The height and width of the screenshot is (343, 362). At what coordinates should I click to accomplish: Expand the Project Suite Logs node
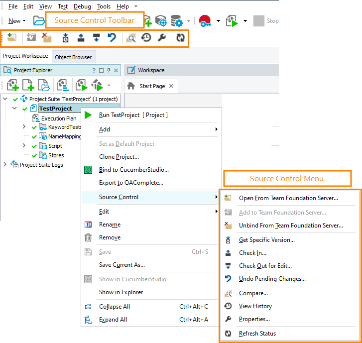pyautogui.click(x=5, y=165)
